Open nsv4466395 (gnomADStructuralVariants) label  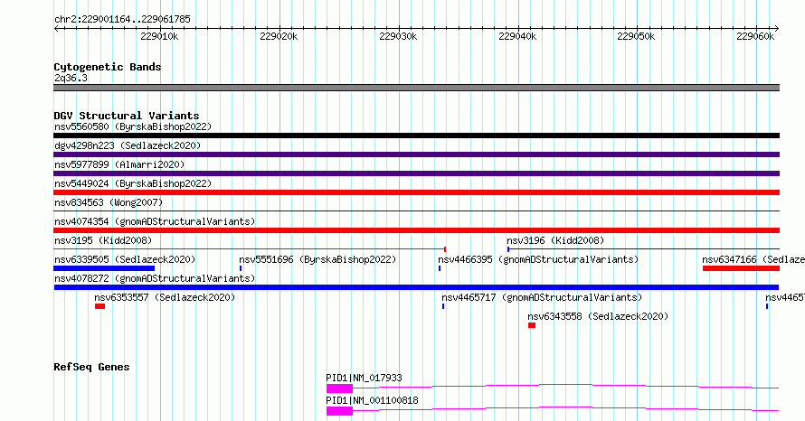point(538,259)
